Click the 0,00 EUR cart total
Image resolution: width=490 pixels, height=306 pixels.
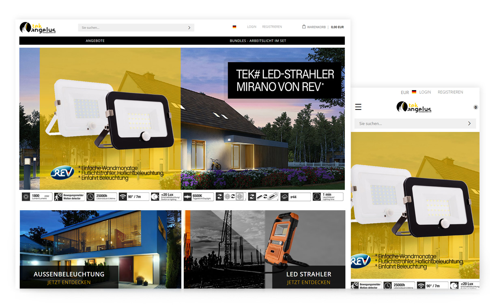pyautogui.click(x=337, y=27)
